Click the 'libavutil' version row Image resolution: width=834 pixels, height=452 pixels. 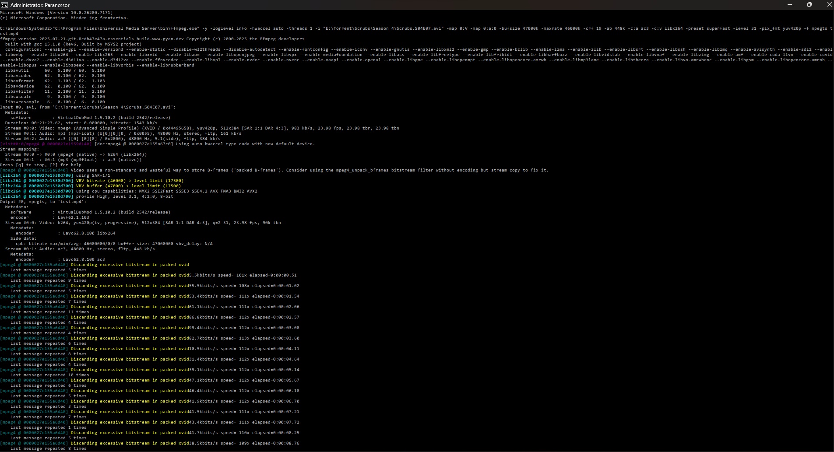pyautogui.click(x=55, y=70)
